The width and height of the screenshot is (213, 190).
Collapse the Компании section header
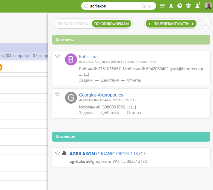(x=131, y=137)
